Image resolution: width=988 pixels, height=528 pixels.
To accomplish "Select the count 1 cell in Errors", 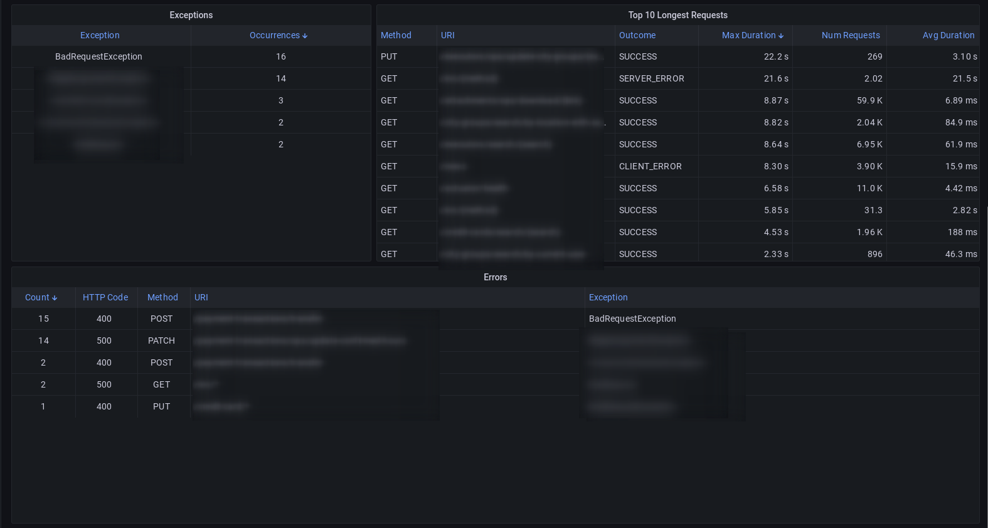I will (x=43, y=406).
